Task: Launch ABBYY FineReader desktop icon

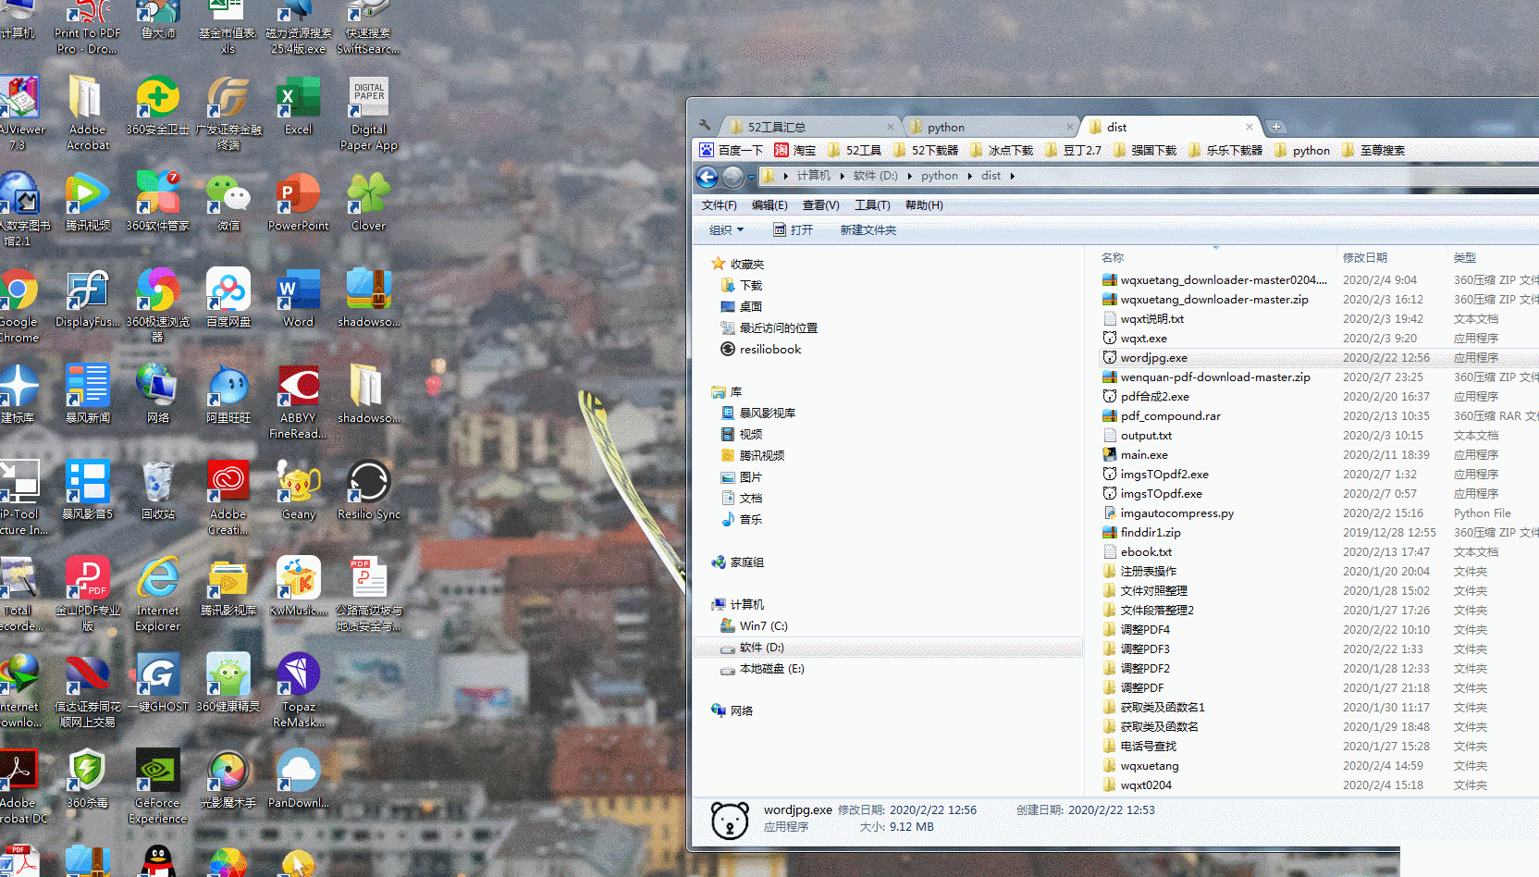Action: click(298, 401)
